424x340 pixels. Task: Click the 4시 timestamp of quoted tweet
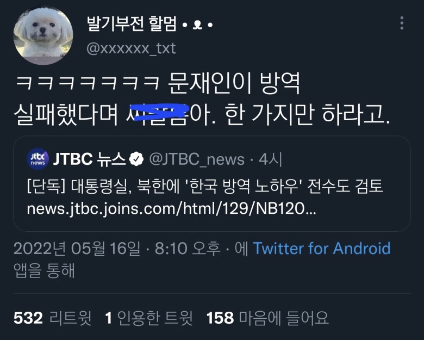point(270,159)
